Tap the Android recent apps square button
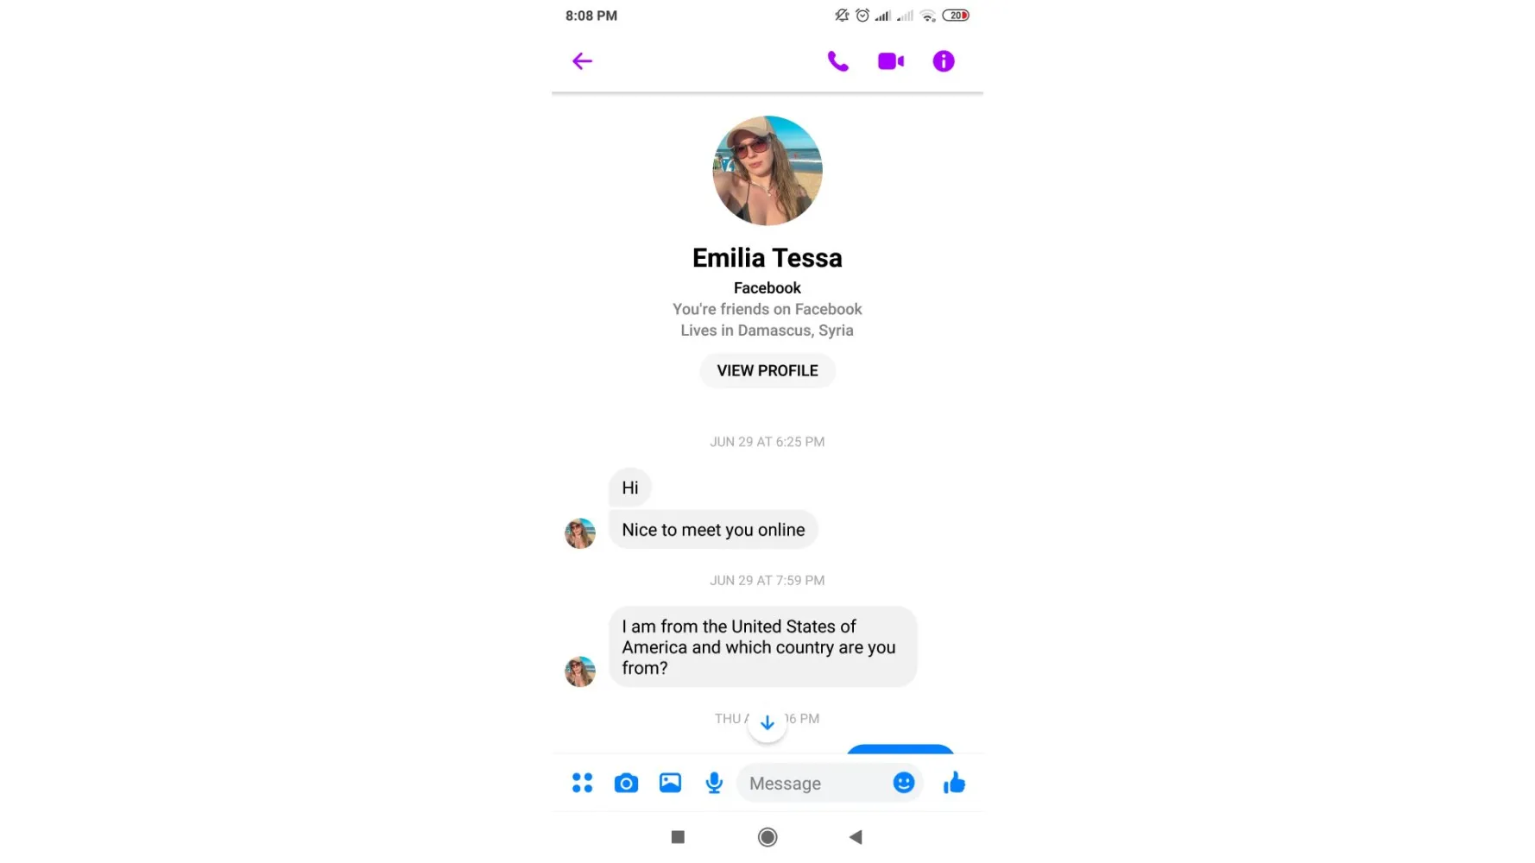This screenshot has width=1535, height=863. (x=678, y=837)
